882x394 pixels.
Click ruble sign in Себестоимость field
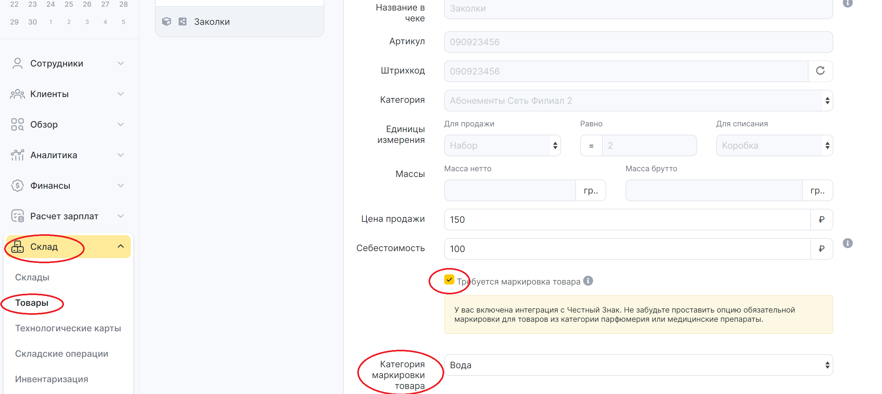pyautogui.click(x=822, y=249)
